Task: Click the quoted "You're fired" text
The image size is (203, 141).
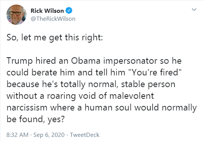Action: click(x=155, y=72)
